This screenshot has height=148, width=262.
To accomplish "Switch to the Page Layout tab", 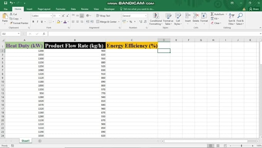I will (x=44, y=9).
